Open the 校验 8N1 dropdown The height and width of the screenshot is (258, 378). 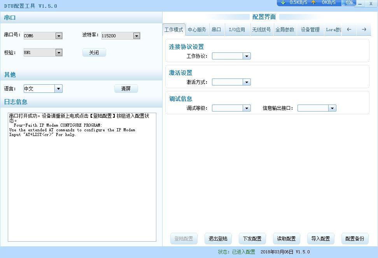59,52
